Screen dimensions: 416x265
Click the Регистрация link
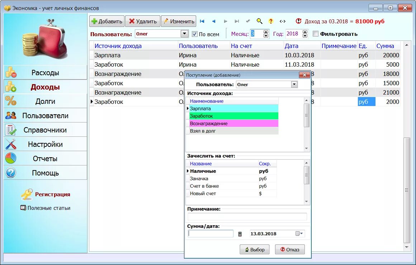(x=52, y=194)
